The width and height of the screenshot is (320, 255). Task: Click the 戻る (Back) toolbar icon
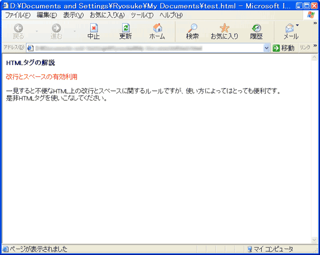tap(18, 29)
